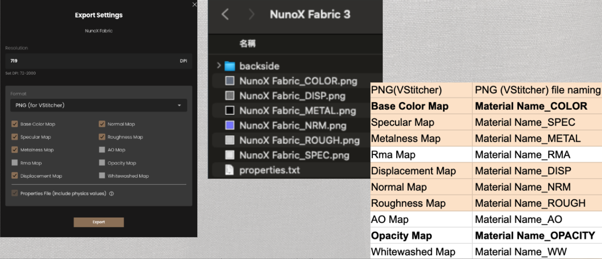Viewport: 602px width, 259px height.
Task: Click the PNG(VStitcher) table header cell
Action: click(x=421, y=90)
